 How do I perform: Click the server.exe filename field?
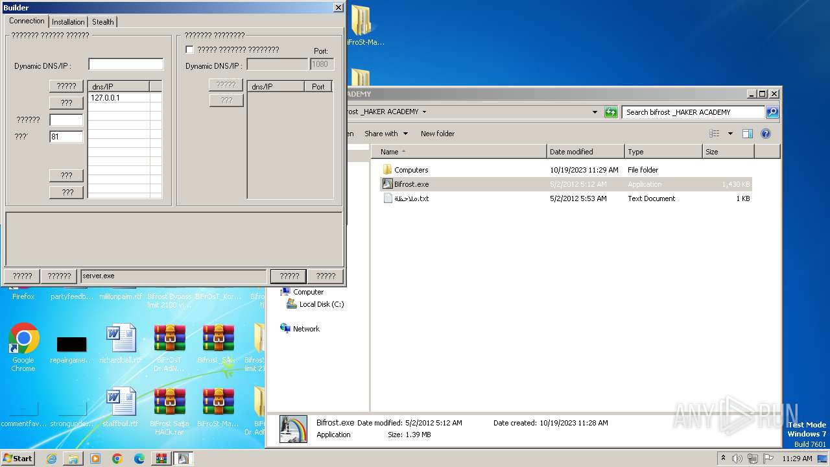(173, 276)
